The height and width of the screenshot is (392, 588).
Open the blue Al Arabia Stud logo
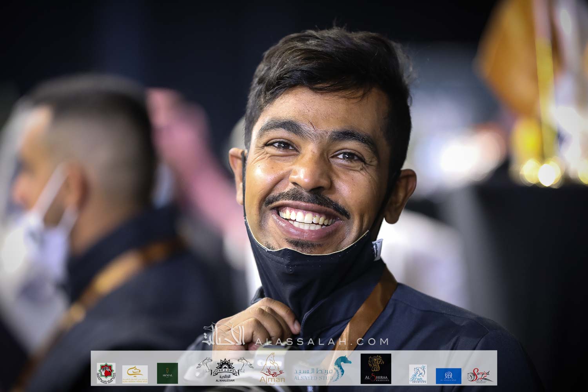[x=448, y=376]
